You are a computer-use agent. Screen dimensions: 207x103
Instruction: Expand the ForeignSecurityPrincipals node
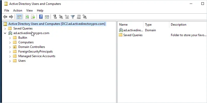coord(10,52)
